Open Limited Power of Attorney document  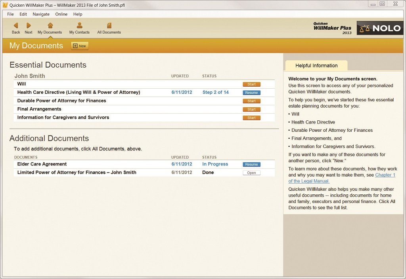(x=251, y=173)
